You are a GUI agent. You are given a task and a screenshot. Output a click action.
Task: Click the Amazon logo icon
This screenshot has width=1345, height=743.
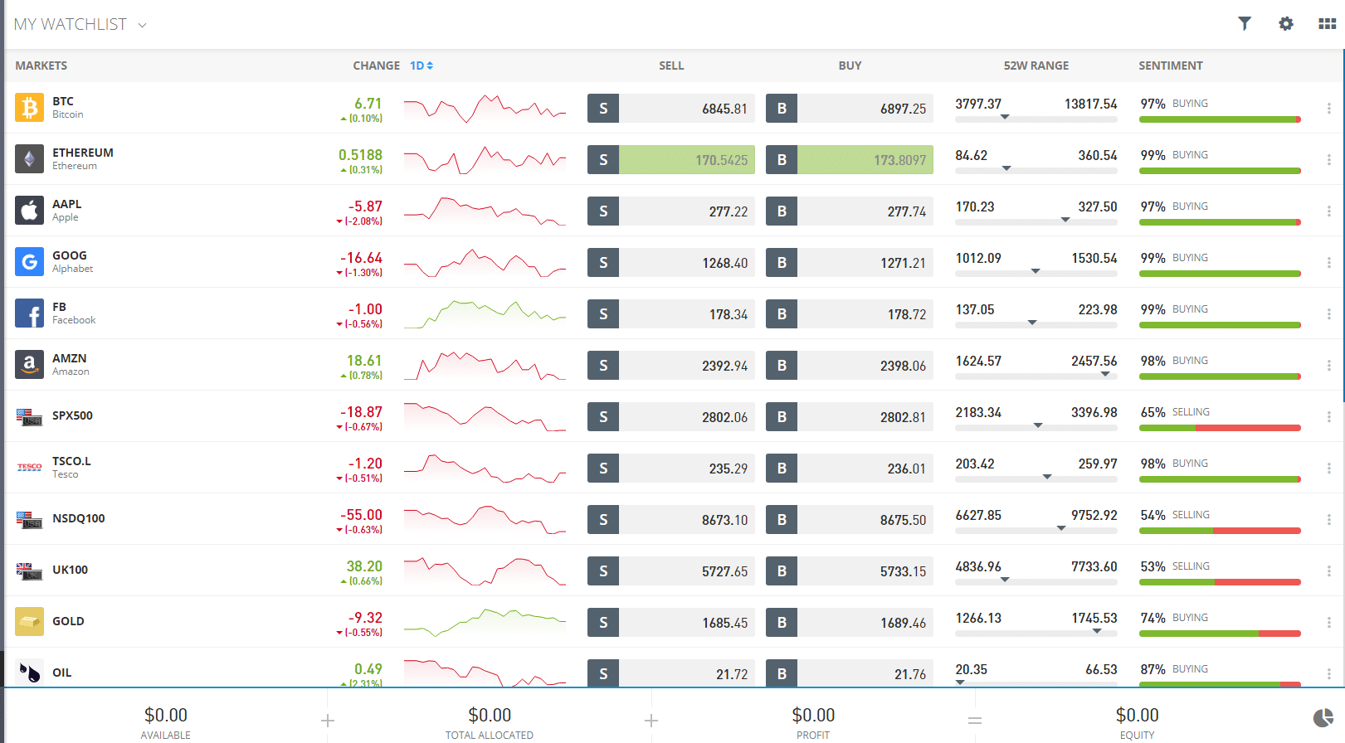tap(29, 365)
